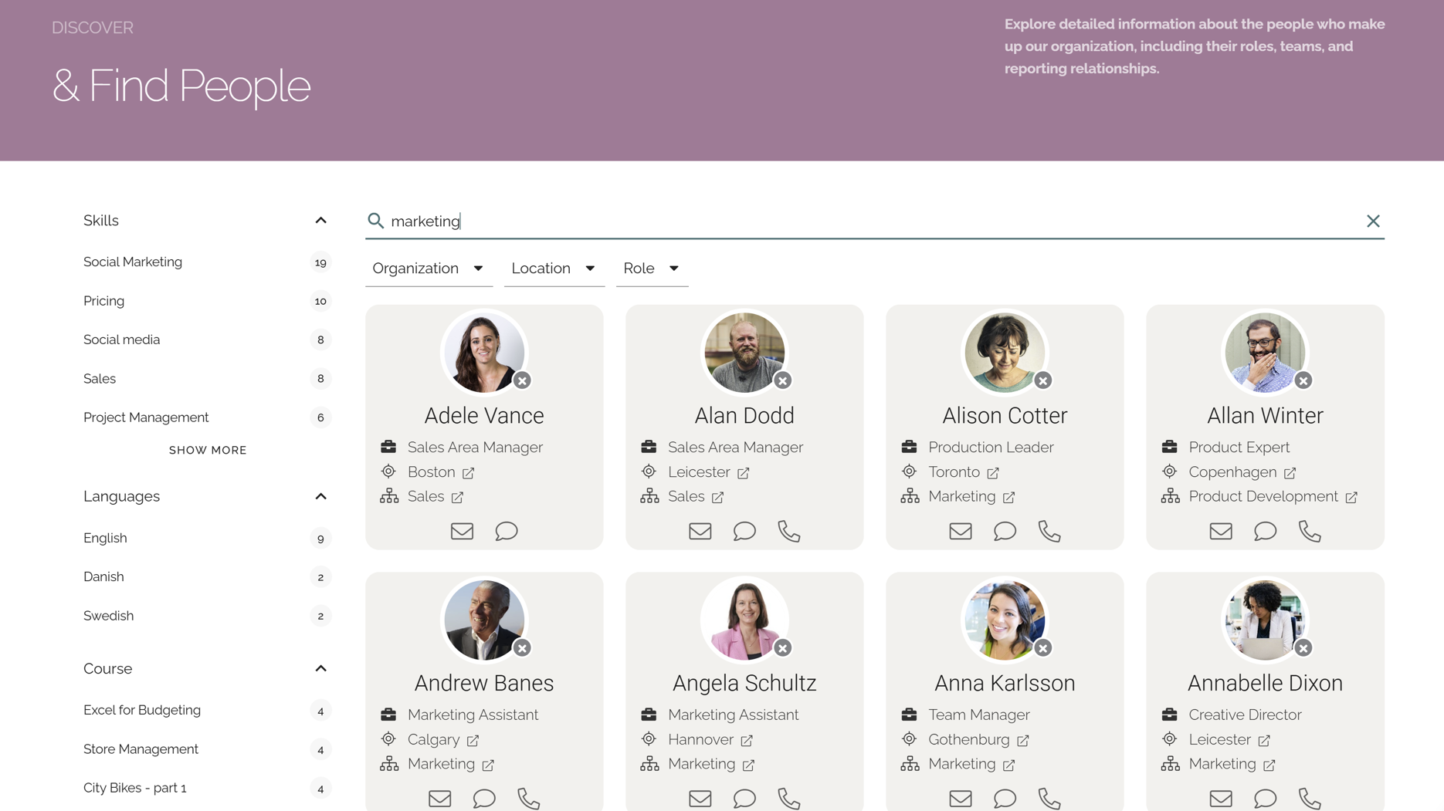Collapse the Languages filter section

[x=320, y=496]
